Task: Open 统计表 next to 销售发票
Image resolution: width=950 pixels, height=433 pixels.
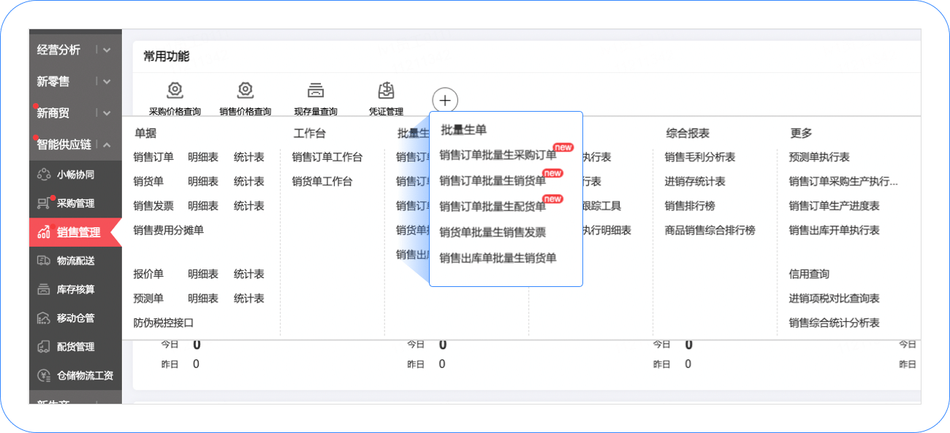Action: click(x=249, y=206)
